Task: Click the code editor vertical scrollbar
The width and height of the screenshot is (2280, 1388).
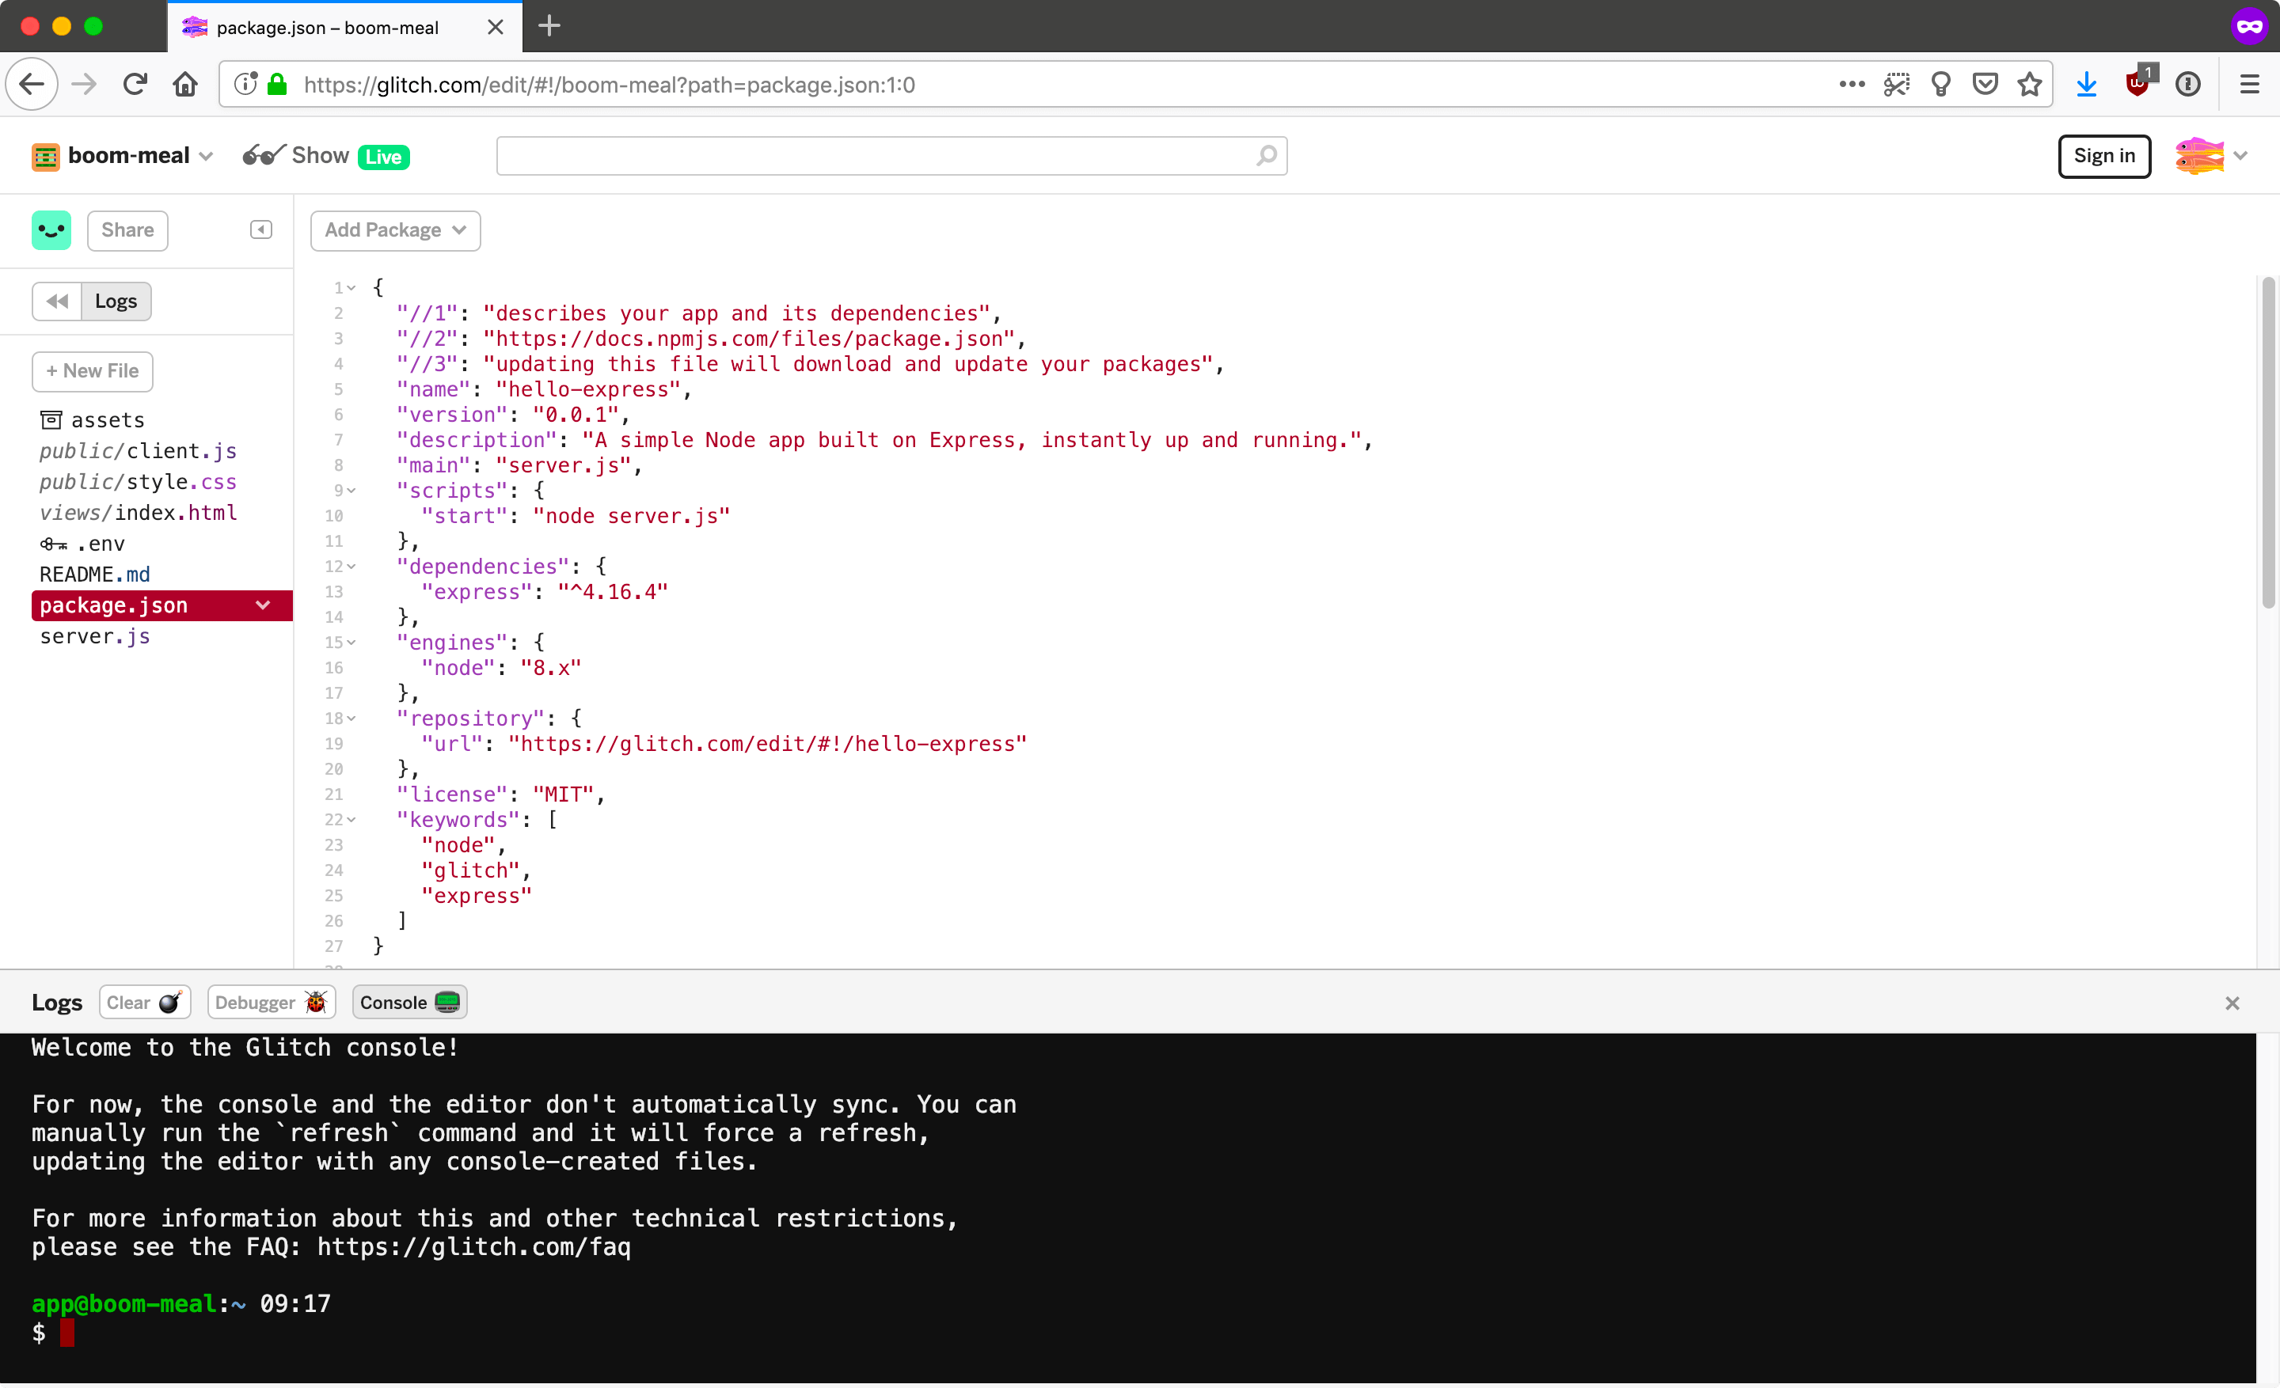Action: (x=2268, y=444)
